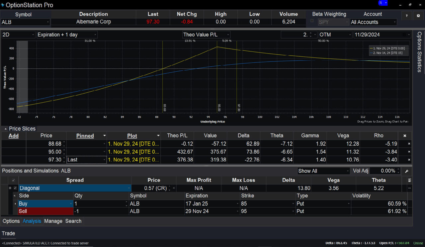
Task: Expand the All Accounts dropdown
Action: coord(394,22)
